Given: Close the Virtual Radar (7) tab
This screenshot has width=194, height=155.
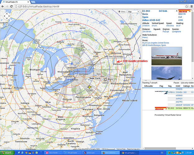Looking at the screenshot, I should click(x=28, y=2).
